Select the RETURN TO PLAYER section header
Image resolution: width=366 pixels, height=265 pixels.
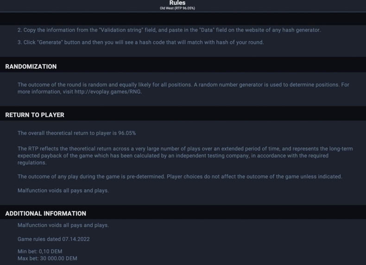tap(35, 115)
